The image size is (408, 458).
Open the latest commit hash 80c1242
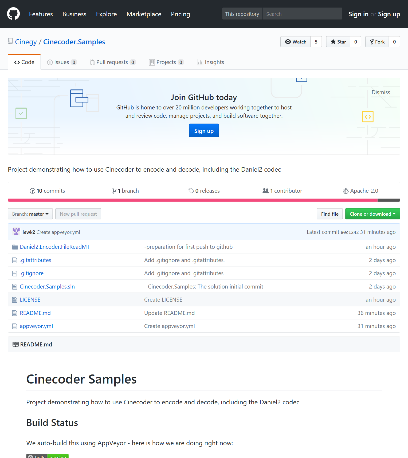pos(350,232)
